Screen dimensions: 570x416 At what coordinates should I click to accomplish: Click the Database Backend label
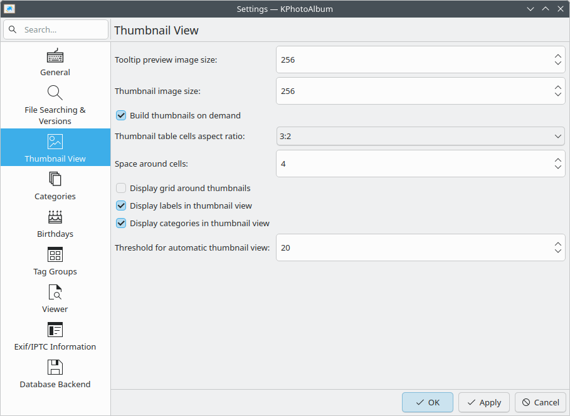(55, 385)
